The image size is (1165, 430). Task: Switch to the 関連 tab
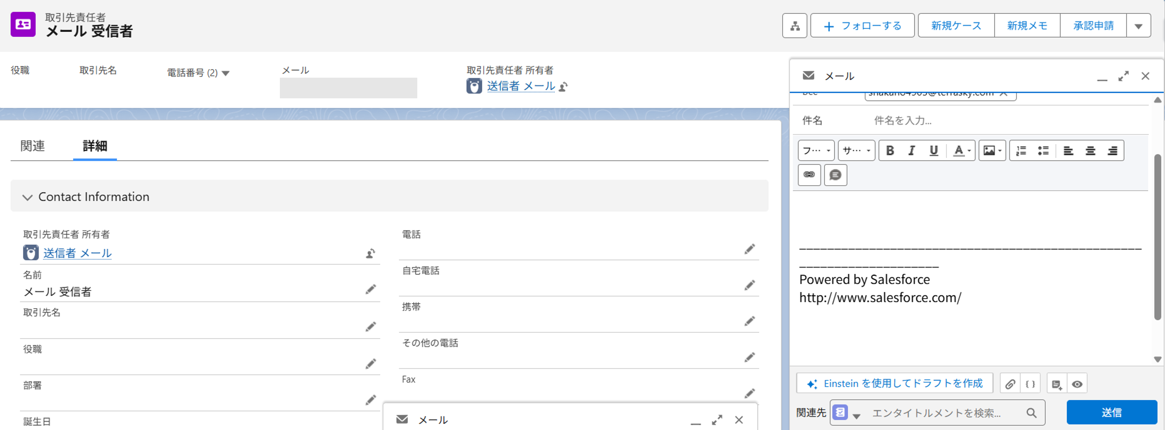pyautogui.click(x=33, y=146)
